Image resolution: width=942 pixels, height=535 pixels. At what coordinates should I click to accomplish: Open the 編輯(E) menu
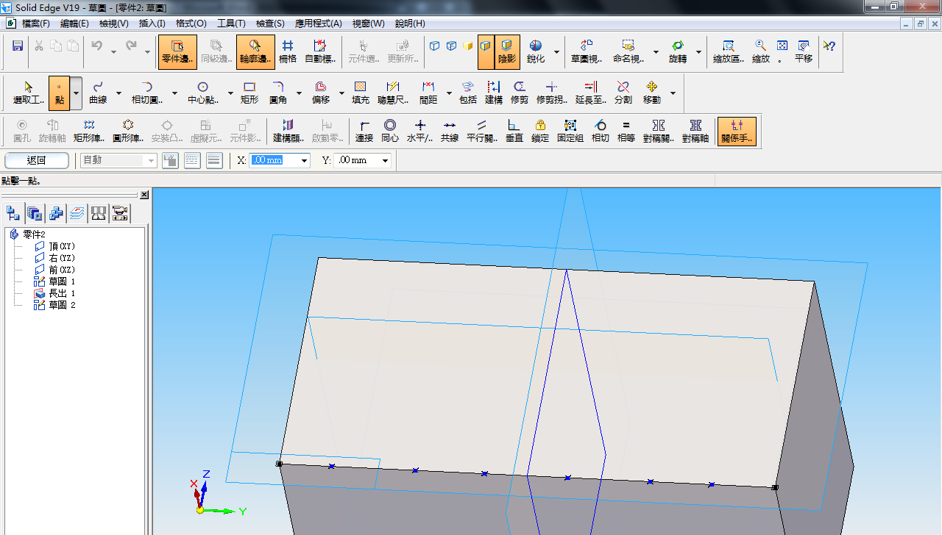[x=74, y=24]
